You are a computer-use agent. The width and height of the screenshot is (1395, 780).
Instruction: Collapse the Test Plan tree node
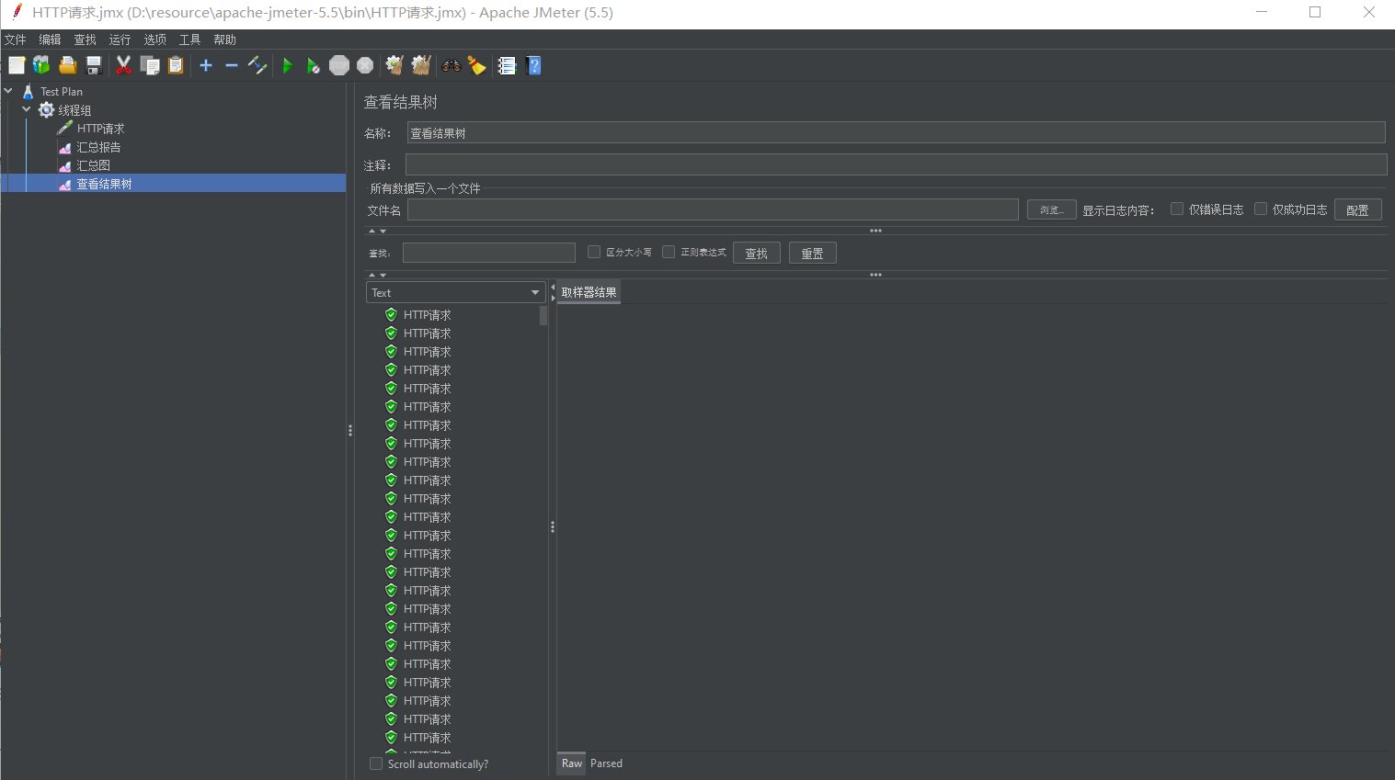pyautogui.click(x=8, y=91)
